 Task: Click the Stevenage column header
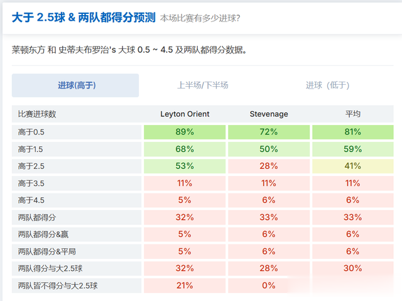tap(269, 114)
